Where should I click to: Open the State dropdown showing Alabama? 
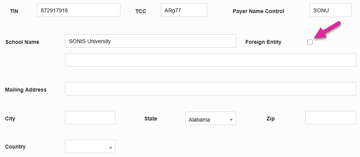pyautogui.click(x=210, y=119)
